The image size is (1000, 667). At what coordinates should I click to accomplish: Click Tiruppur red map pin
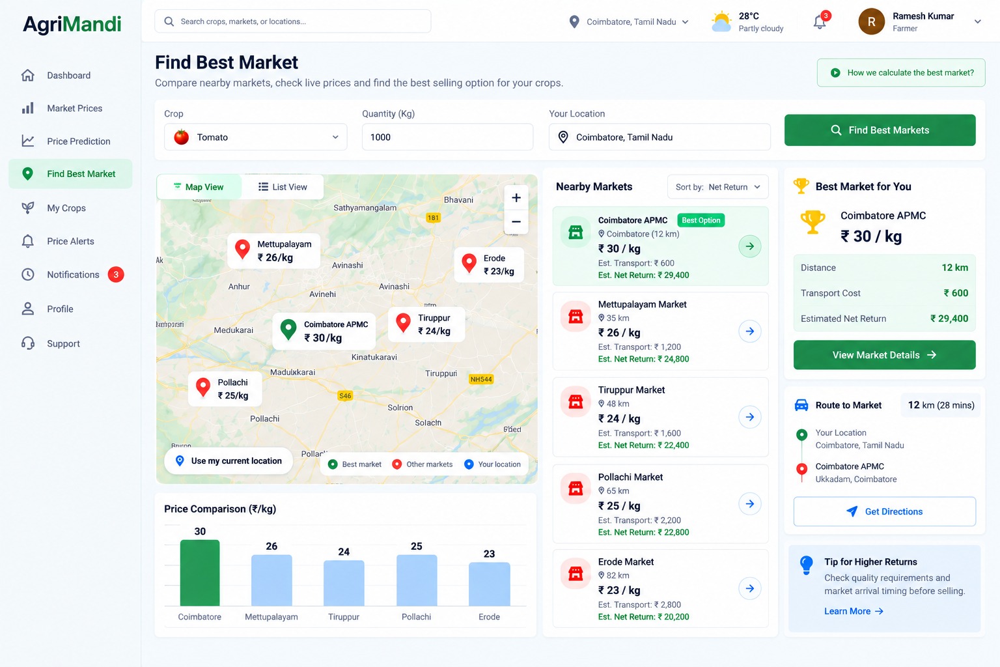click(404, 322)
